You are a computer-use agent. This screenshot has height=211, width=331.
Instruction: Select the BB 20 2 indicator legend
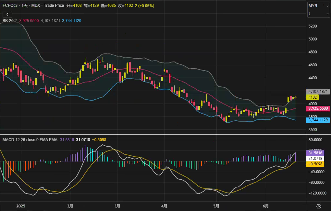[9, 21]
